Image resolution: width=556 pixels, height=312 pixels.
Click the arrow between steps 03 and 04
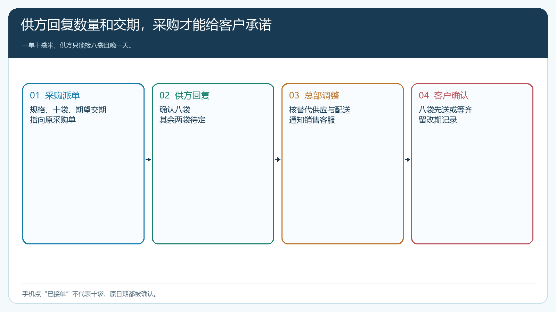coord(408,159)
